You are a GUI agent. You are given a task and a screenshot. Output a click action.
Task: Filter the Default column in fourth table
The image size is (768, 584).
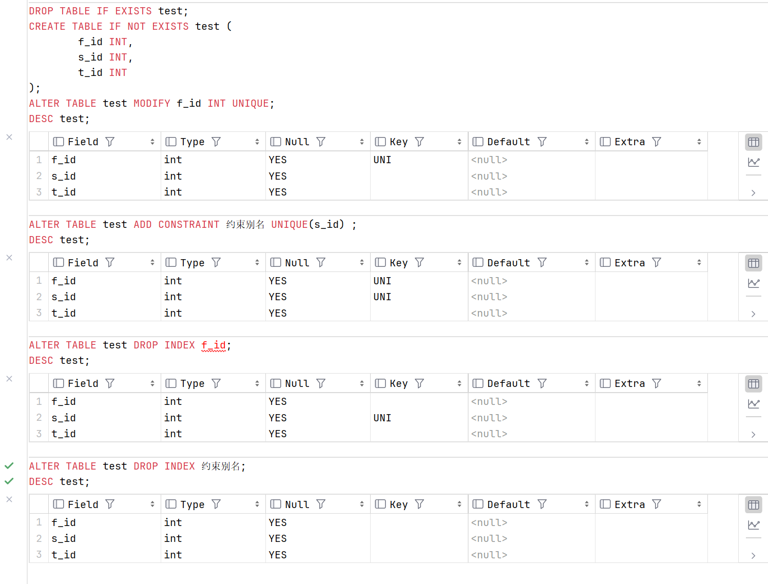(542, 504)
